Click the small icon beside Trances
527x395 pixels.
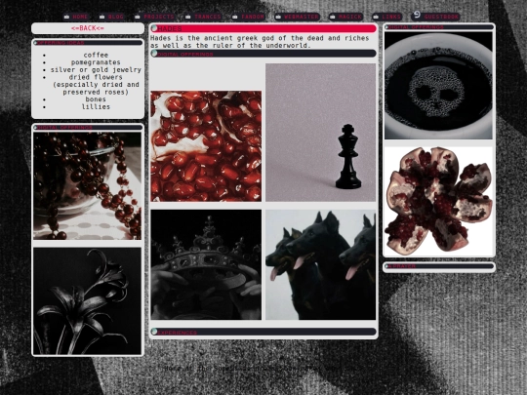188,17
